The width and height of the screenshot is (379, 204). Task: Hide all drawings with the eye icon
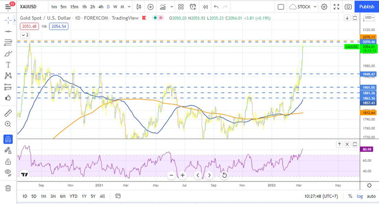tap(8, 173)
